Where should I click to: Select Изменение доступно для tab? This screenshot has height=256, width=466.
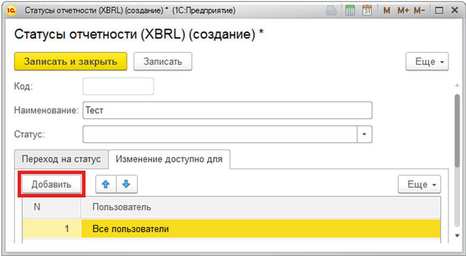tap(169, 159)
